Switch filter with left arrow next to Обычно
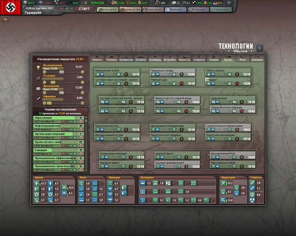The image size is (296, 236). pyautogui.click(x=229, y=51)
